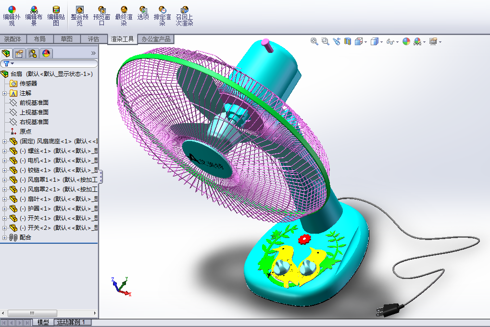This screenshot has width=490, height=327.
Task: Open Schedule Render (排定渲染)
Action: pyautogui.click(x=162, y=16)
